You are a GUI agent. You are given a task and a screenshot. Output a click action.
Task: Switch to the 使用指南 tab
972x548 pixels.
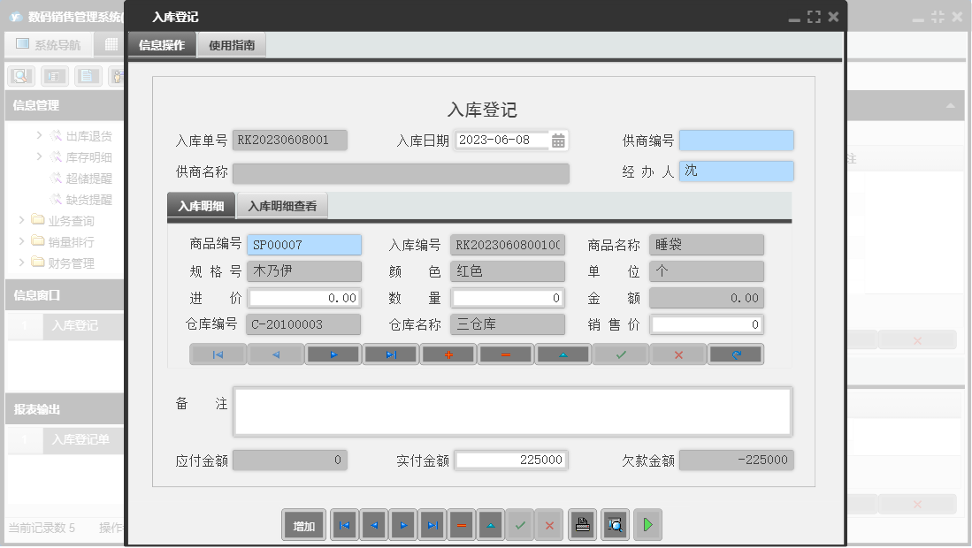[233, 43]
